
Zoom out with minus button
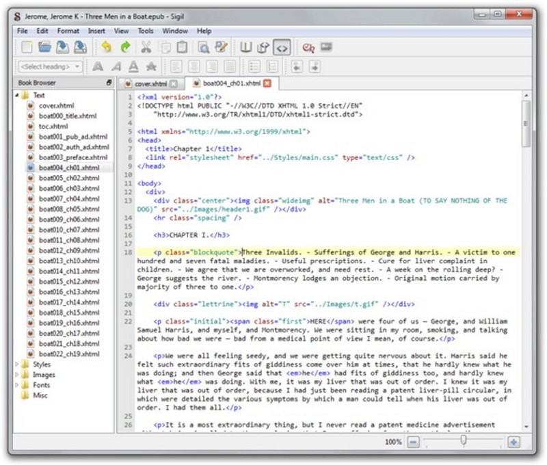(413, 442)
